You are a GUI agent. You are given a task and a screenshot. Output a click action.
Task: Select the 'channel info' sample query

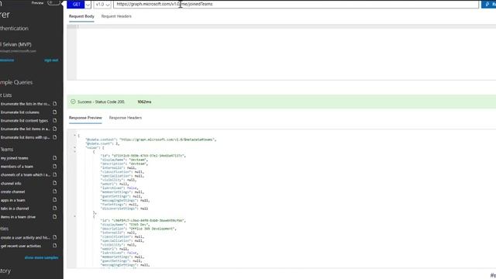11,183
